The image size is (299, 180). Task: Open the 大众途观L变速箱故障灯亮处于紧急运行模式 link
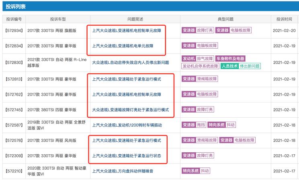131,110
